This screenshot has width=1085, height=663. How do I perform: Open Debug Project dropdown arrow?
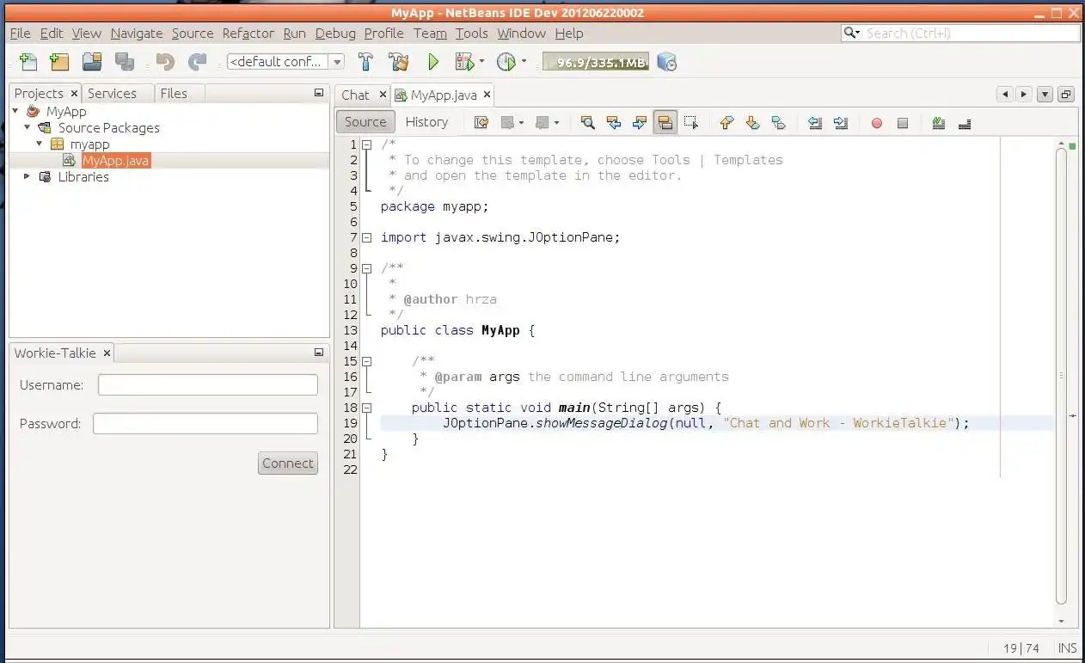pos(481,62)
